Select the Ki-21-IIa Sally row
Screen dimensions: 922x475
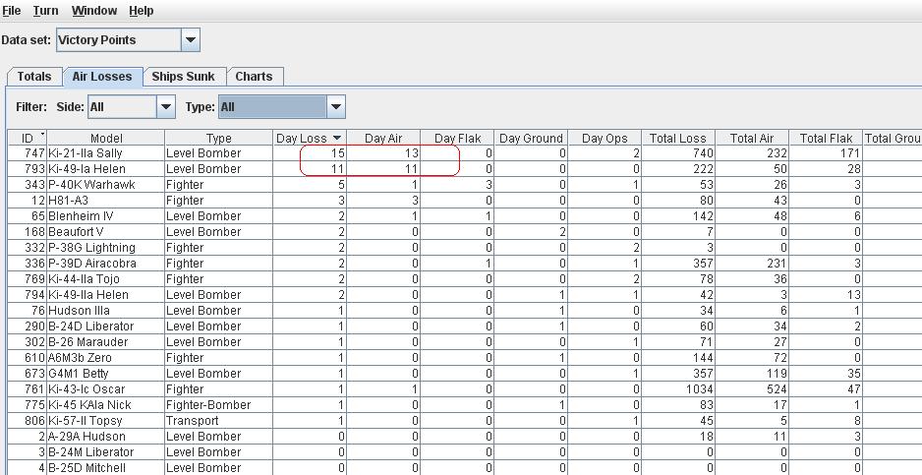465,153
